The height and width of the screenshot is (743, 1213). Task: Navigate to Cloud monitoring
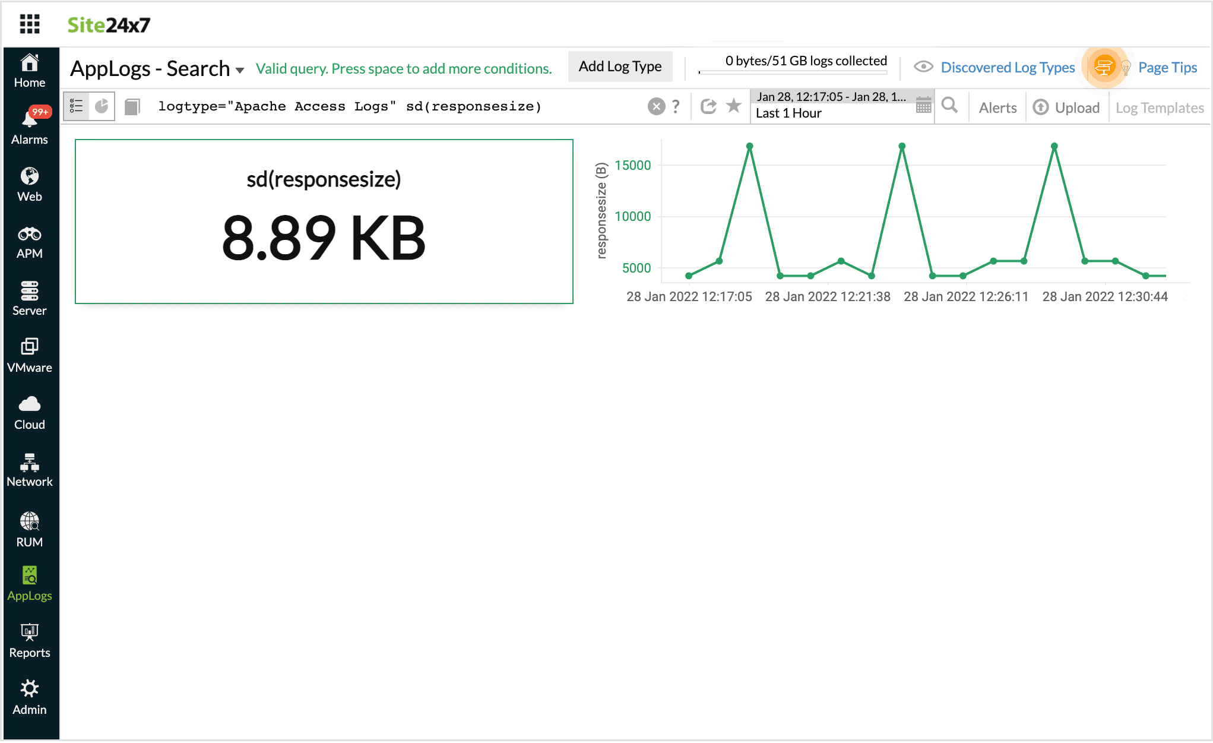tap(28, 412)
